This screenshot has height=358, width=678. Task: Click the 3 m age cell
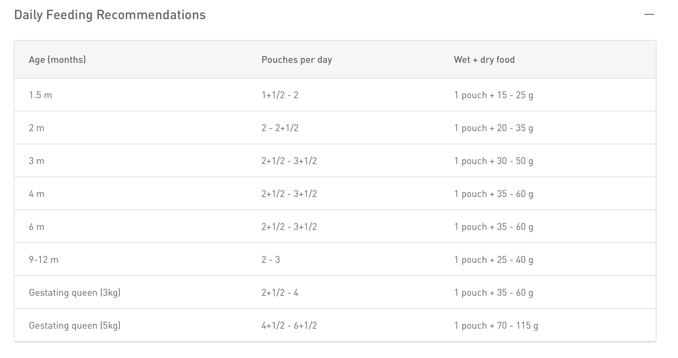coord(37,161)
